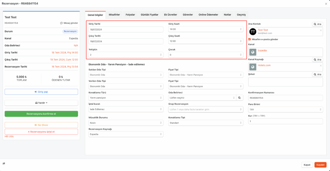Switch to the Folyolar tab
The width and height of the screenshot is (330, 171).
130,15
